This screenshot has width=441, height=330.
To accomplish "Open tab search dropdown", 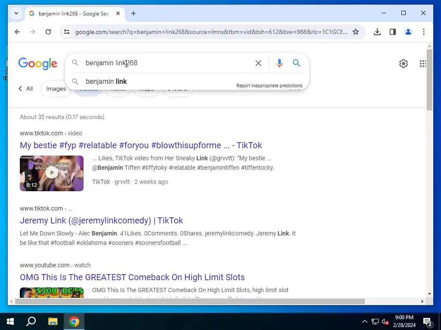I will [x=16, y=13].
